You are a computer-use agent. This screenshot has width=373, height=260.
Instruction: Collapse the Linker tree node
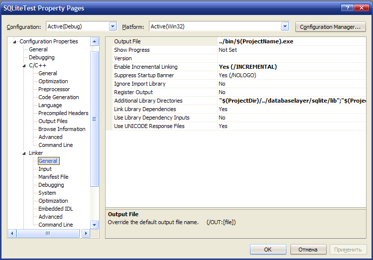pyautogui.click(x=24, y=153)
